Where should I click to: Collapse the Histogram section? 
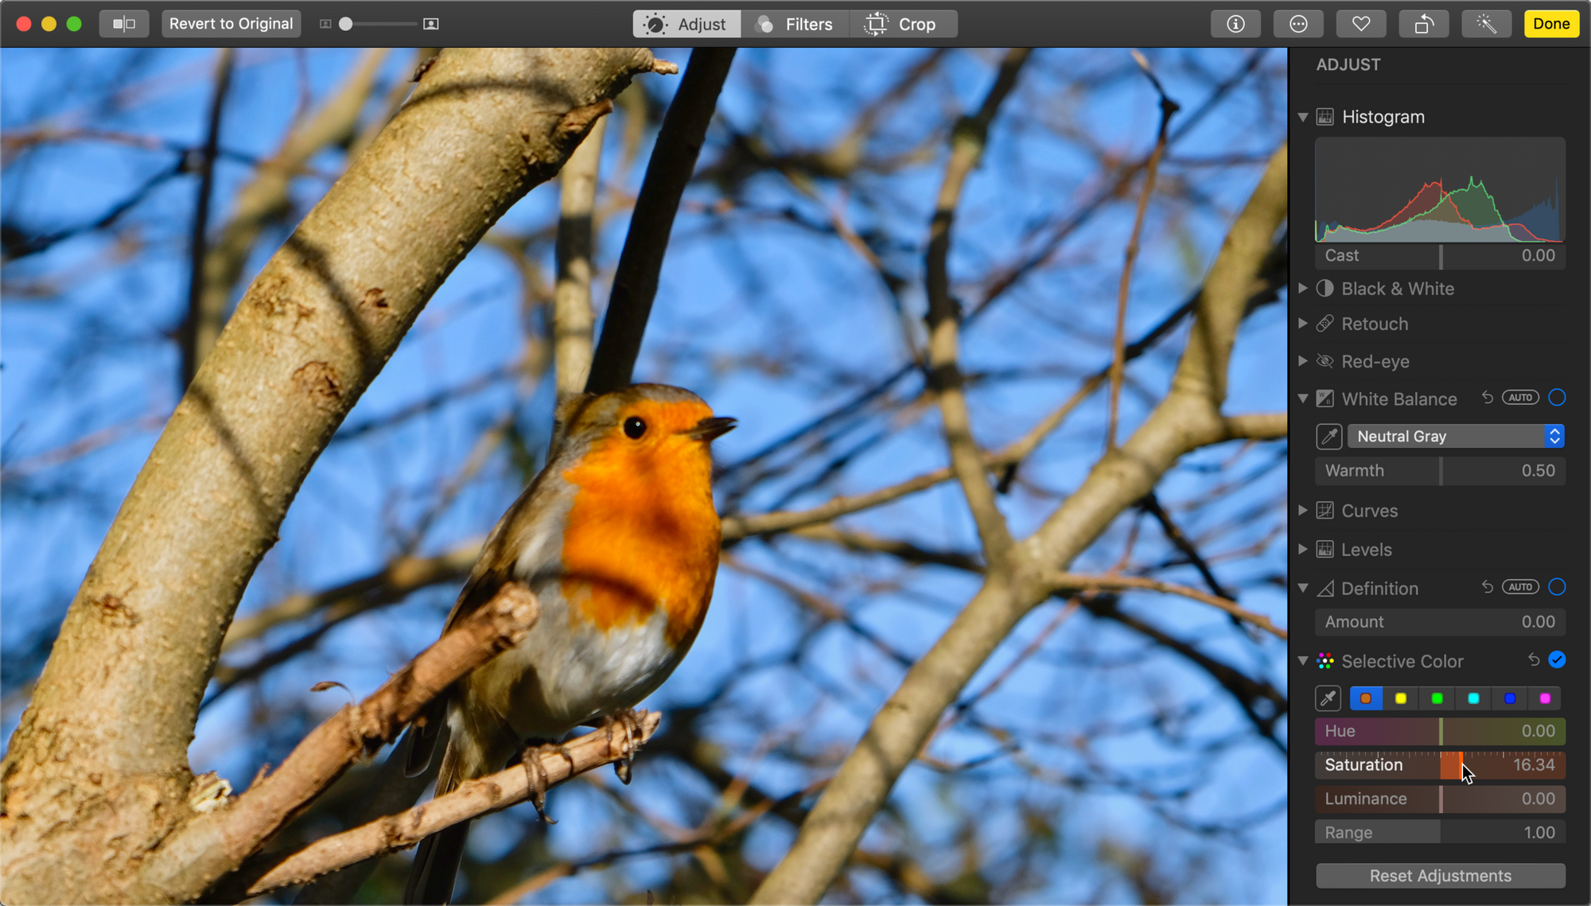pos(1303,117)
